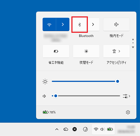
Task: Click 夜間モード label text
Action: point(86,62)
